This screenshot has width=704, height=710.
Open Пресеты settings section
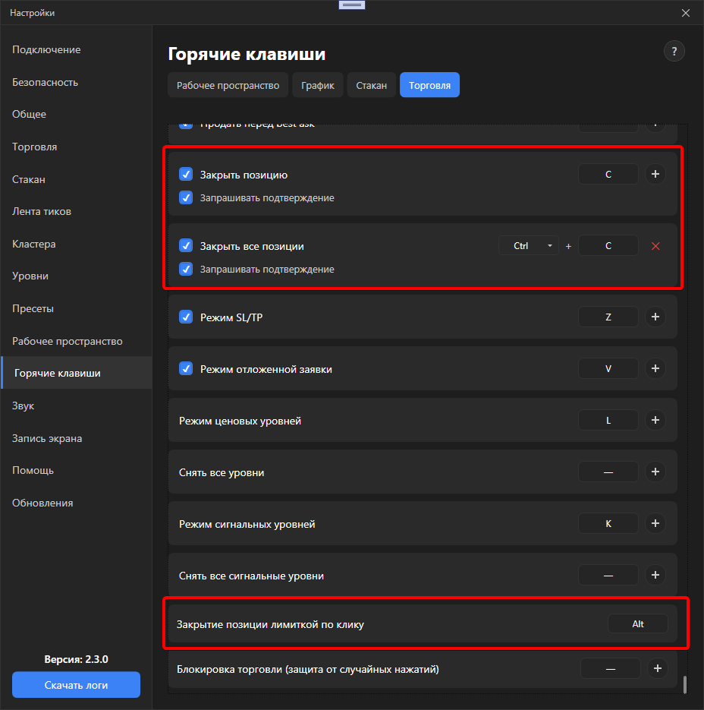tap(76, 309)
